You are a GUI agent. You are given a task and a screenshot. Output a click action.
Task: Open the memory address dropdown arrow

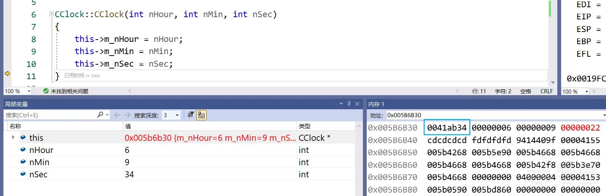pyautogui.click(x=604, y=115)
